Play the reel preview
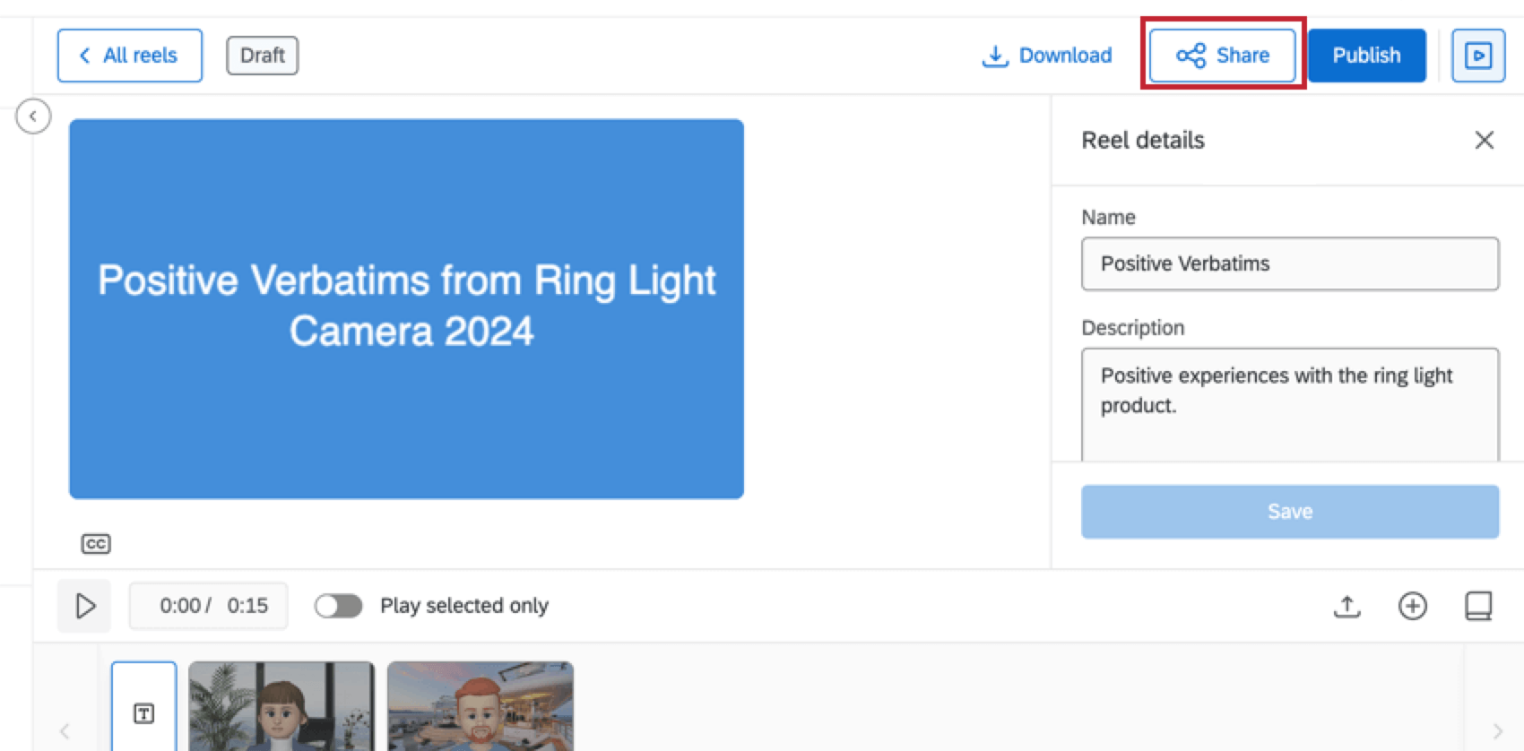 tap(84, 606)
